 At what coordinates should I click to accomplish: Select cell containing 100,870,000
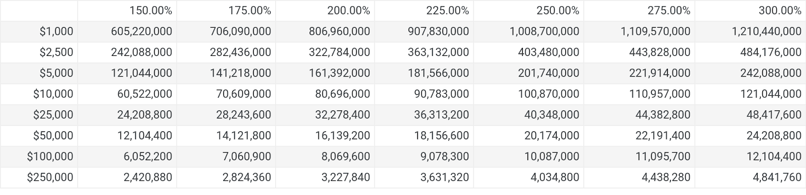click(x=529, y=94)
